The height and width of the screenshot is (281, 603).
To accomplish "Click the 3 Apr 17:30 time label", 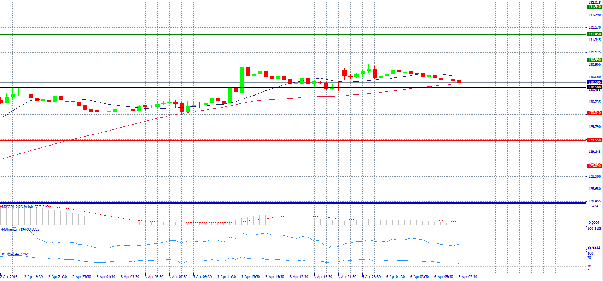I will click(x=299, y=277).
